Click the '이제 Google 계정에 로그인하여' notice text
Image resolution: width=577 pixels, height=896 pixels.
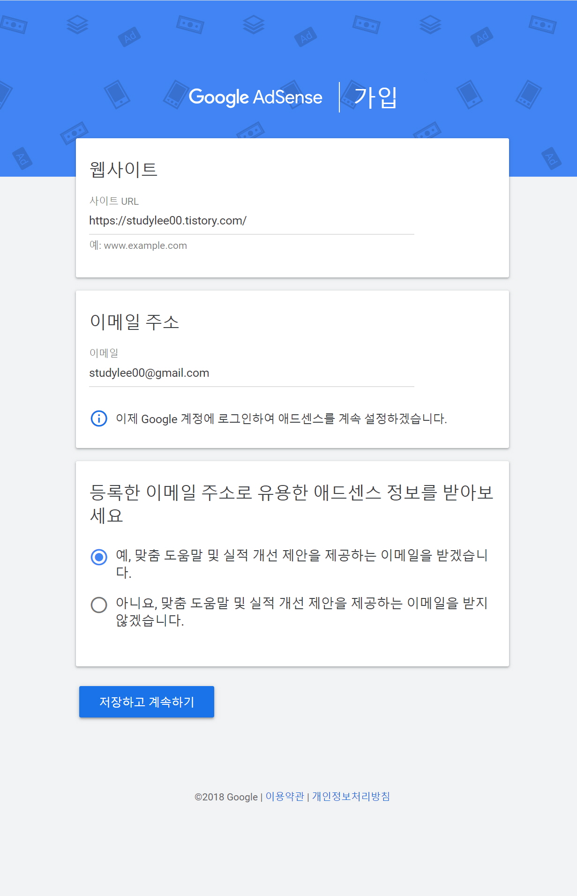tap(281, 418)
